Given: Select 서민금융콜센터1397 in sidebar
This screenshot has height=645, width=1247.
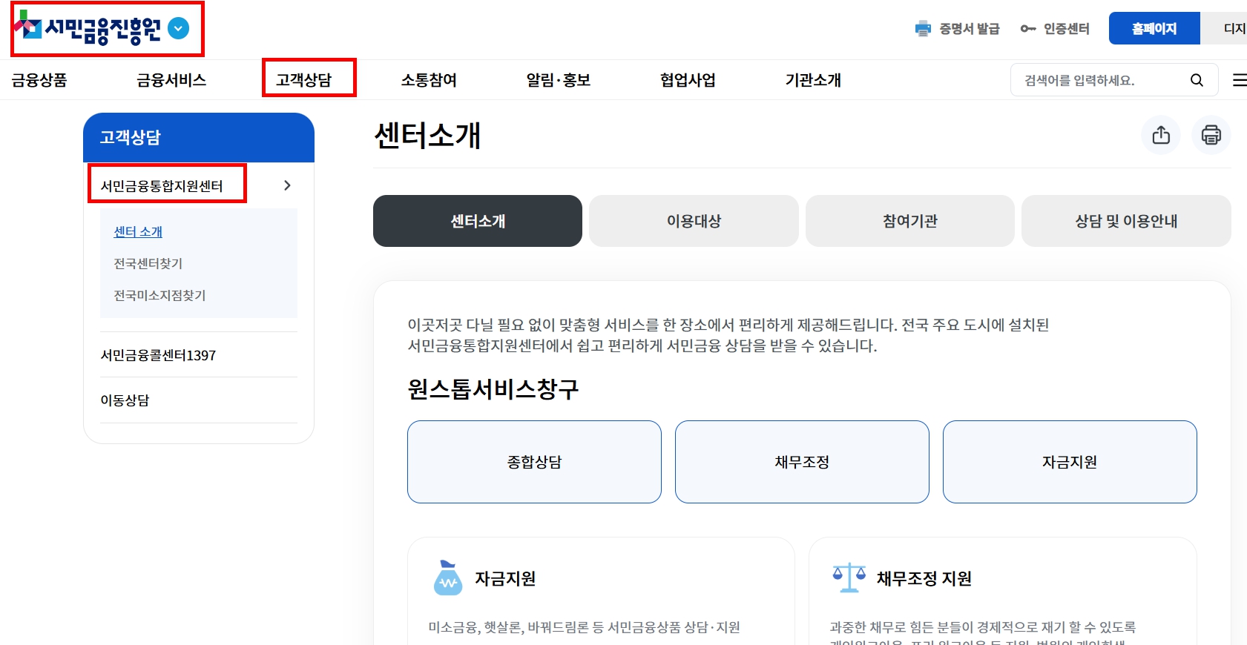Looking at the screenshot, I should (158, 355).
